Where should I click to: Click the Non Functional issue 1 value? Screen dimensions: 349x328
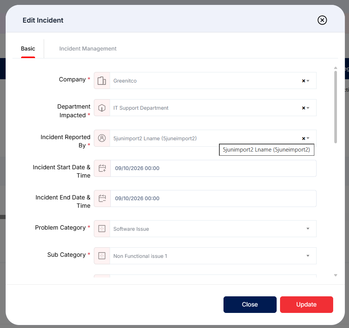140,256
